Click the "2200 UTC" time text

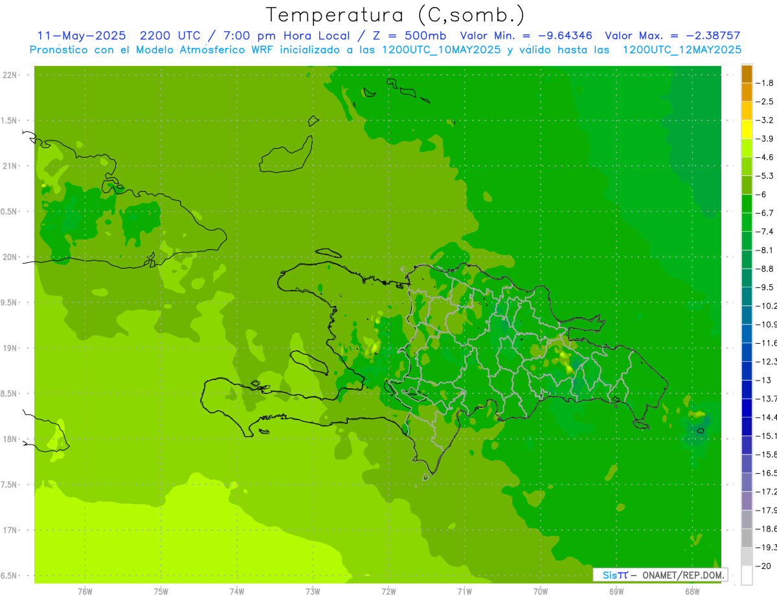[170, 36]
